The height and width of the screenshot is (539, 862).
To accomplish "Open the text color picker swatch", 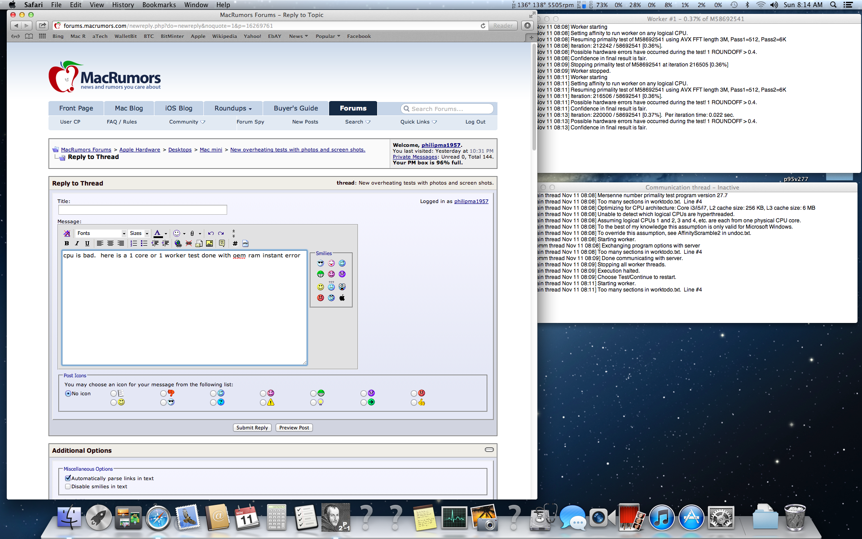I will (158, 233).
